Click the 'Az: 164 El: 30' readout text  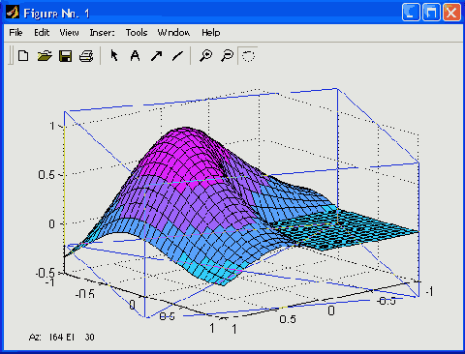[61, 338]
